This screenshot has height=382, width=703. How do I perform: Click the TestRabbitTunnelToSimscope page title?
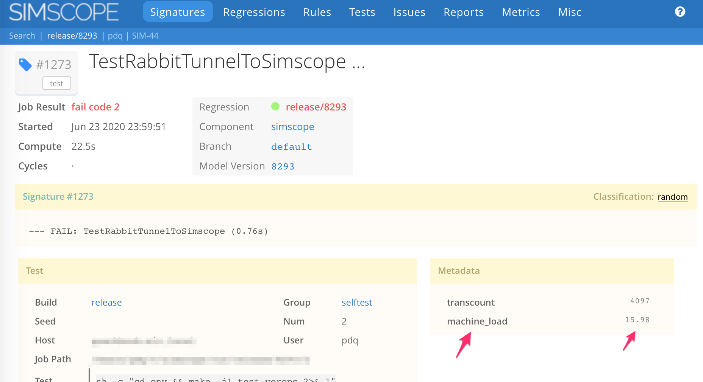click(x=227, y=61)
